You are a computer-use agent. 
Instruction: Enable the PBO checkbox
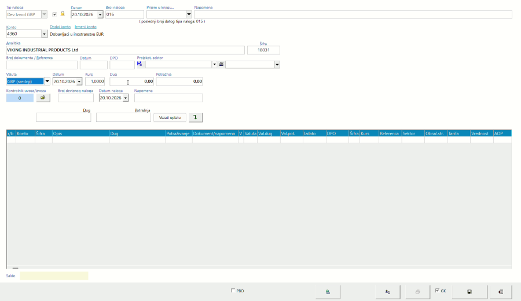[x=233, y=291]
